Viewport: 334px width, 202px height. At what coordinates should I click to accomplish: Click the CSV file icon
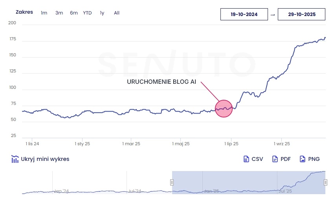click(x=246, y=159)
